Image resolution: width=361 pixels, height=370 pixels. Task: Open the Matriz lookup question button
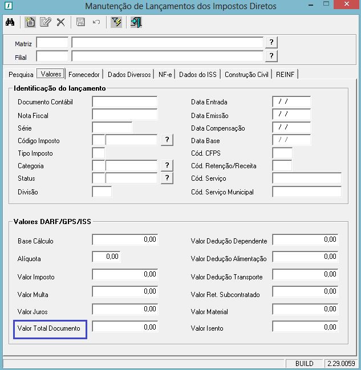point(271,43)
